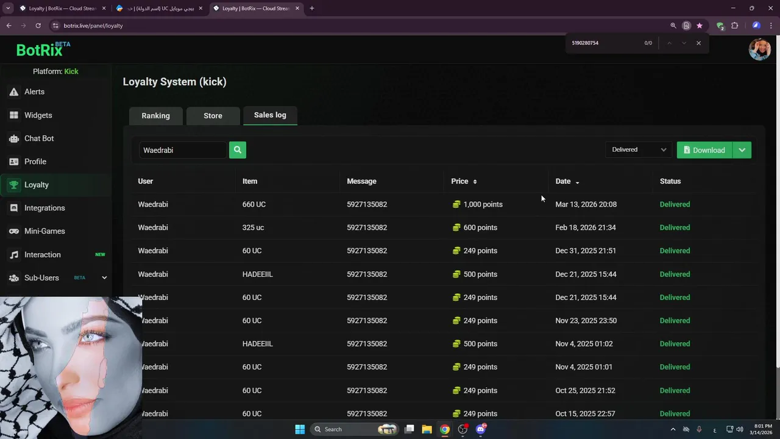Image resolution: width=780 pixels, height=439 pixels.
Task: Open the Widgets grid icon
Action: click(x=13, y=115)
